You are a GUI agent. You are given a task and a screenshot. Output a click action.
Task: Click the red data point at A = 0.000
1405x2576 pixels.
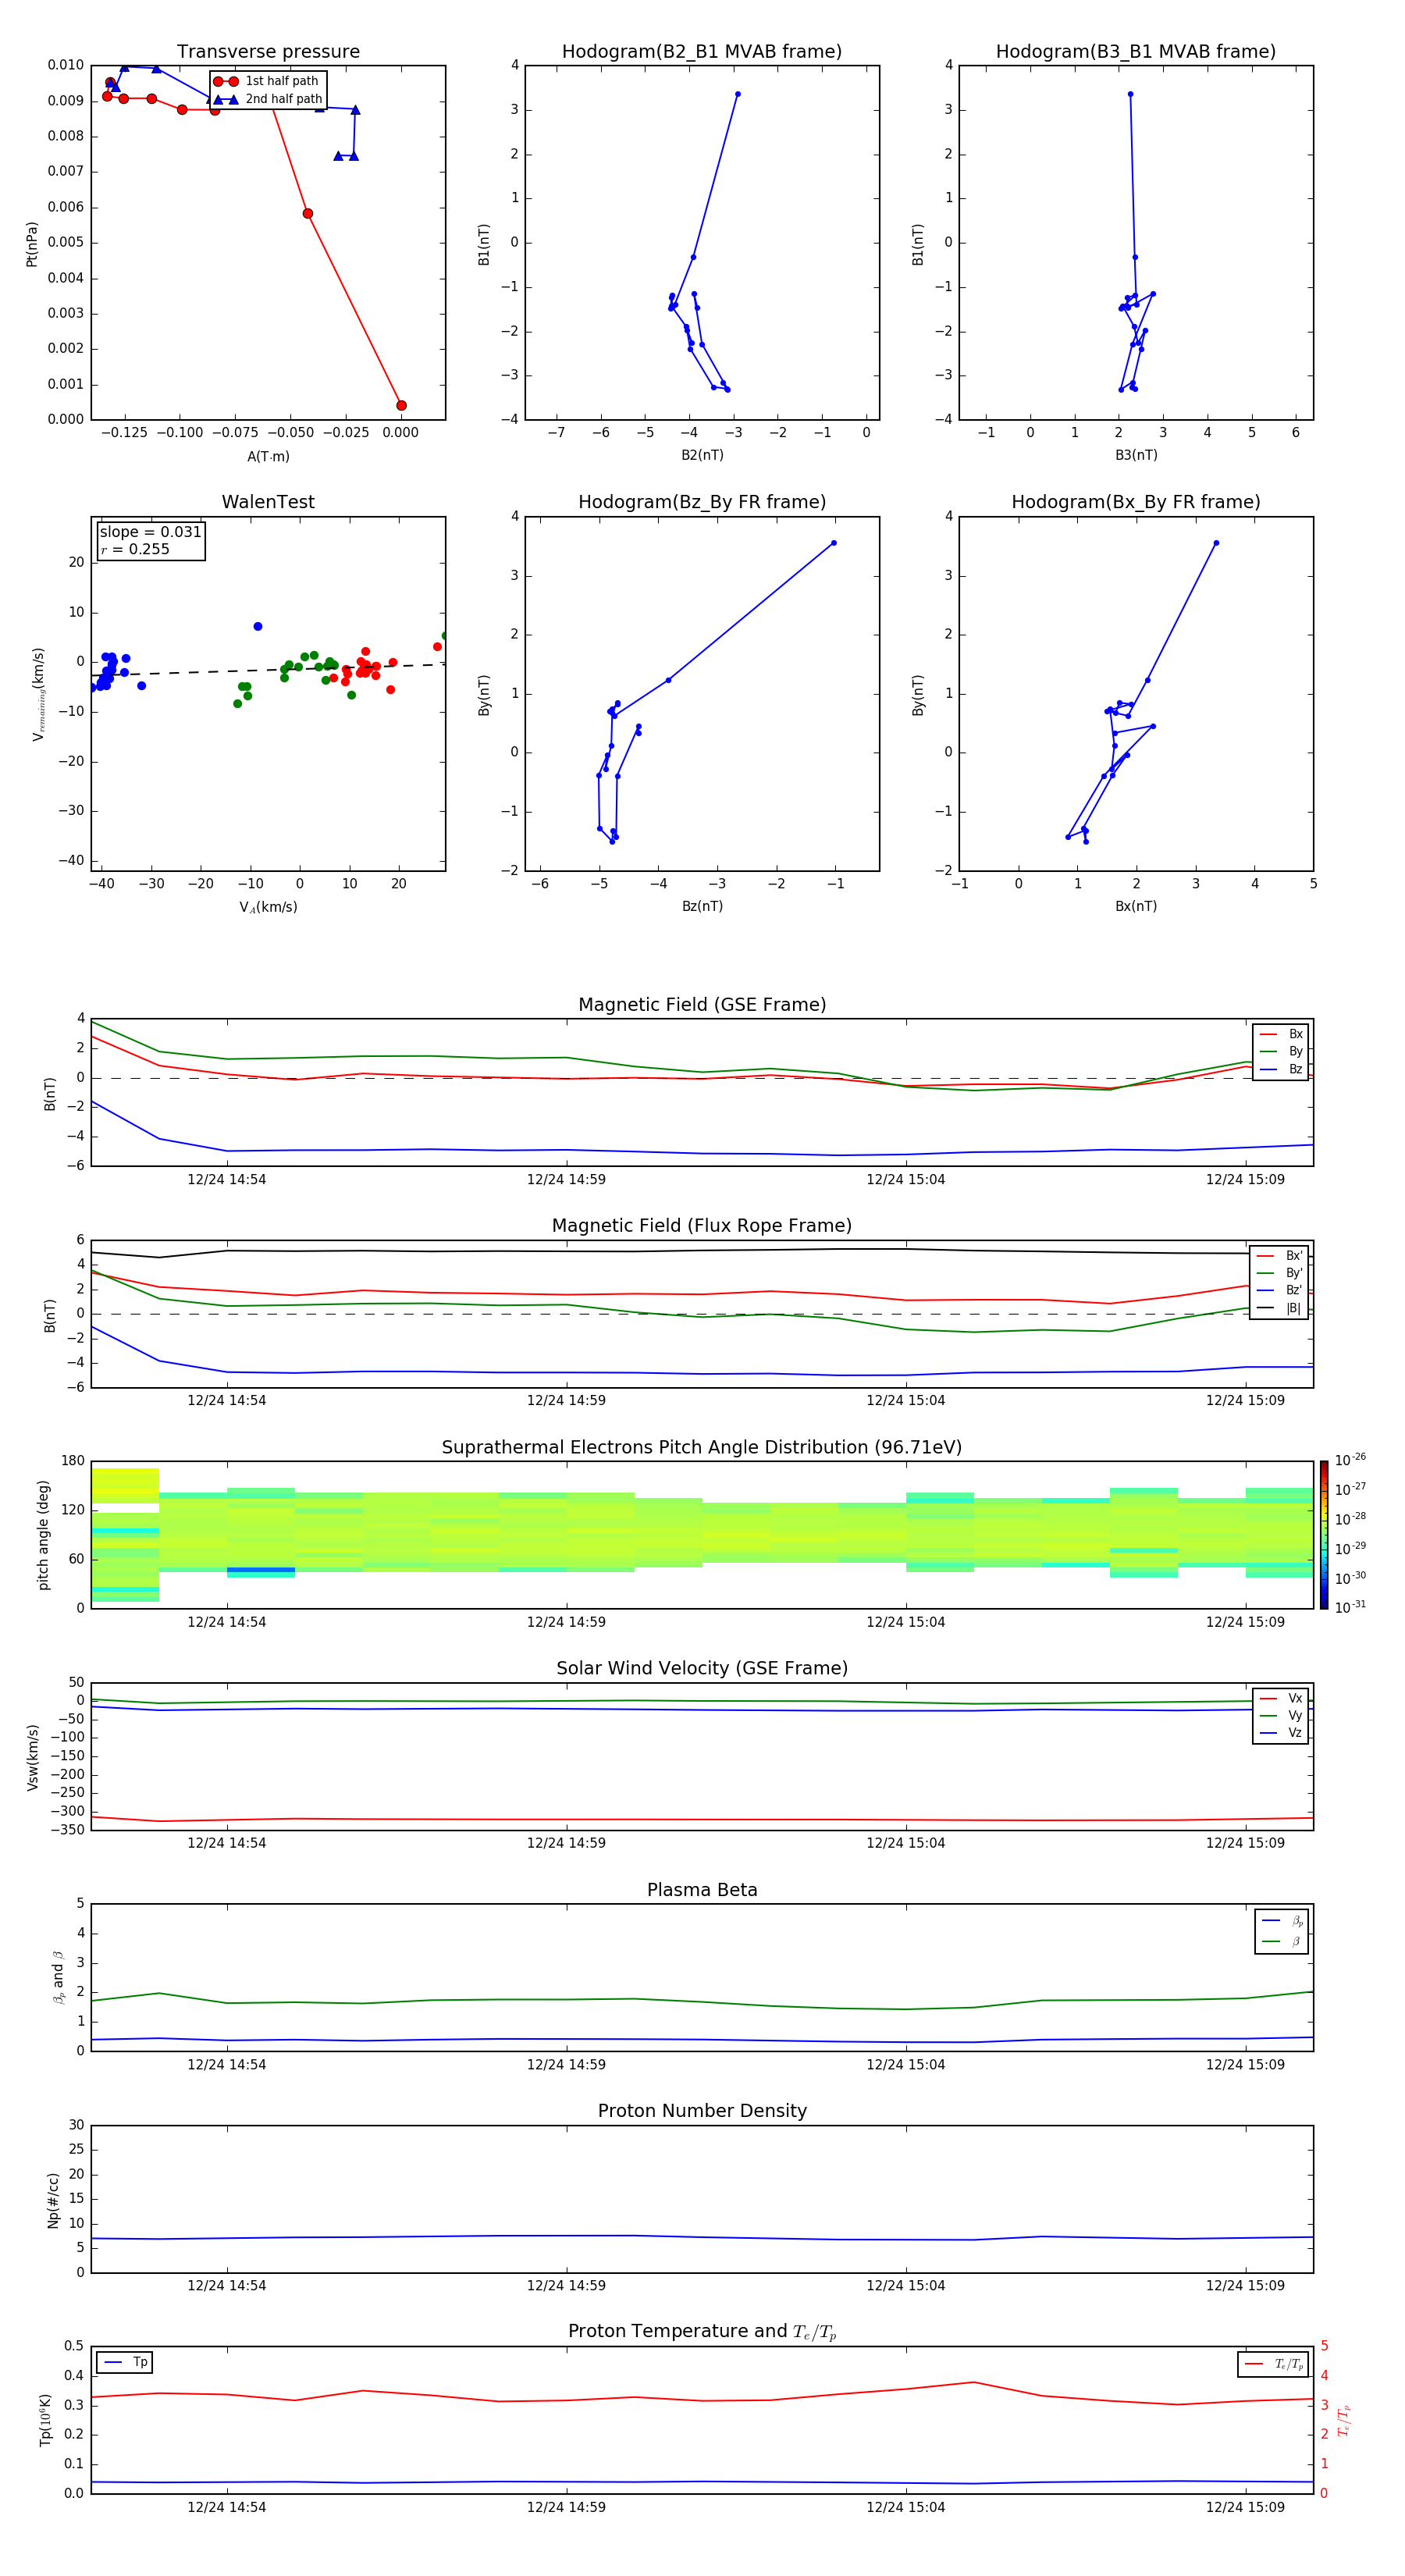pyautogui.click(x=401, y=406)
